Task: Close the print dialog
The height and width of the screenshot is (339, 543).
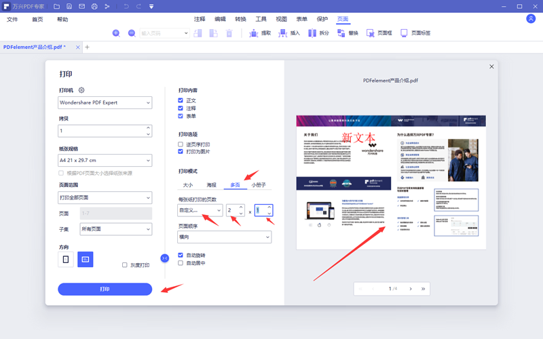Action: [491, 66]
